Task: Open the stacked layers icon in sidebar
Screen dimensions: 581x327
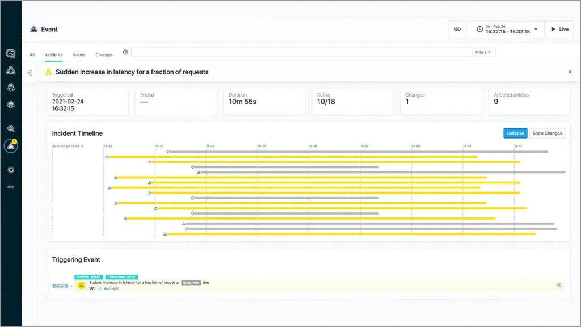Action: click(x=11, y=105)
